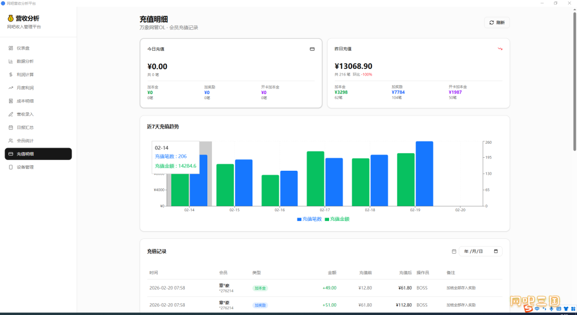
Task: Click the blue 02-18 count bar
Action: pos(379,181)
